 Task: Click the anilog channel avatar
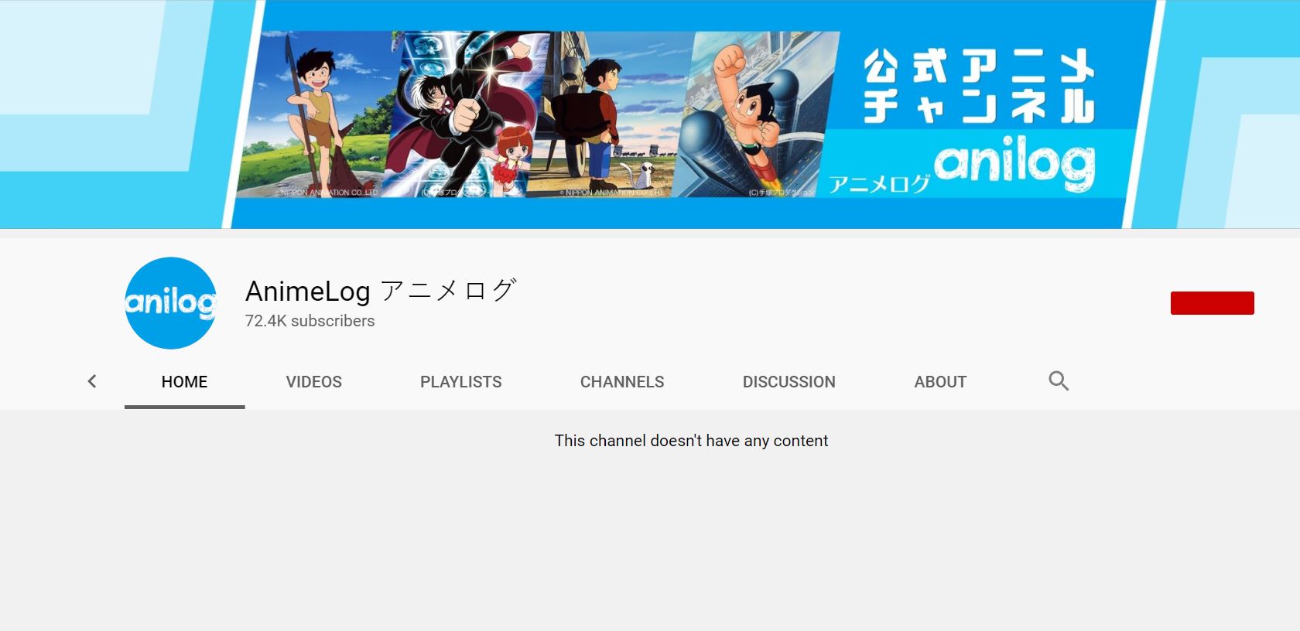pyautogui.click(x=170, y=303)
